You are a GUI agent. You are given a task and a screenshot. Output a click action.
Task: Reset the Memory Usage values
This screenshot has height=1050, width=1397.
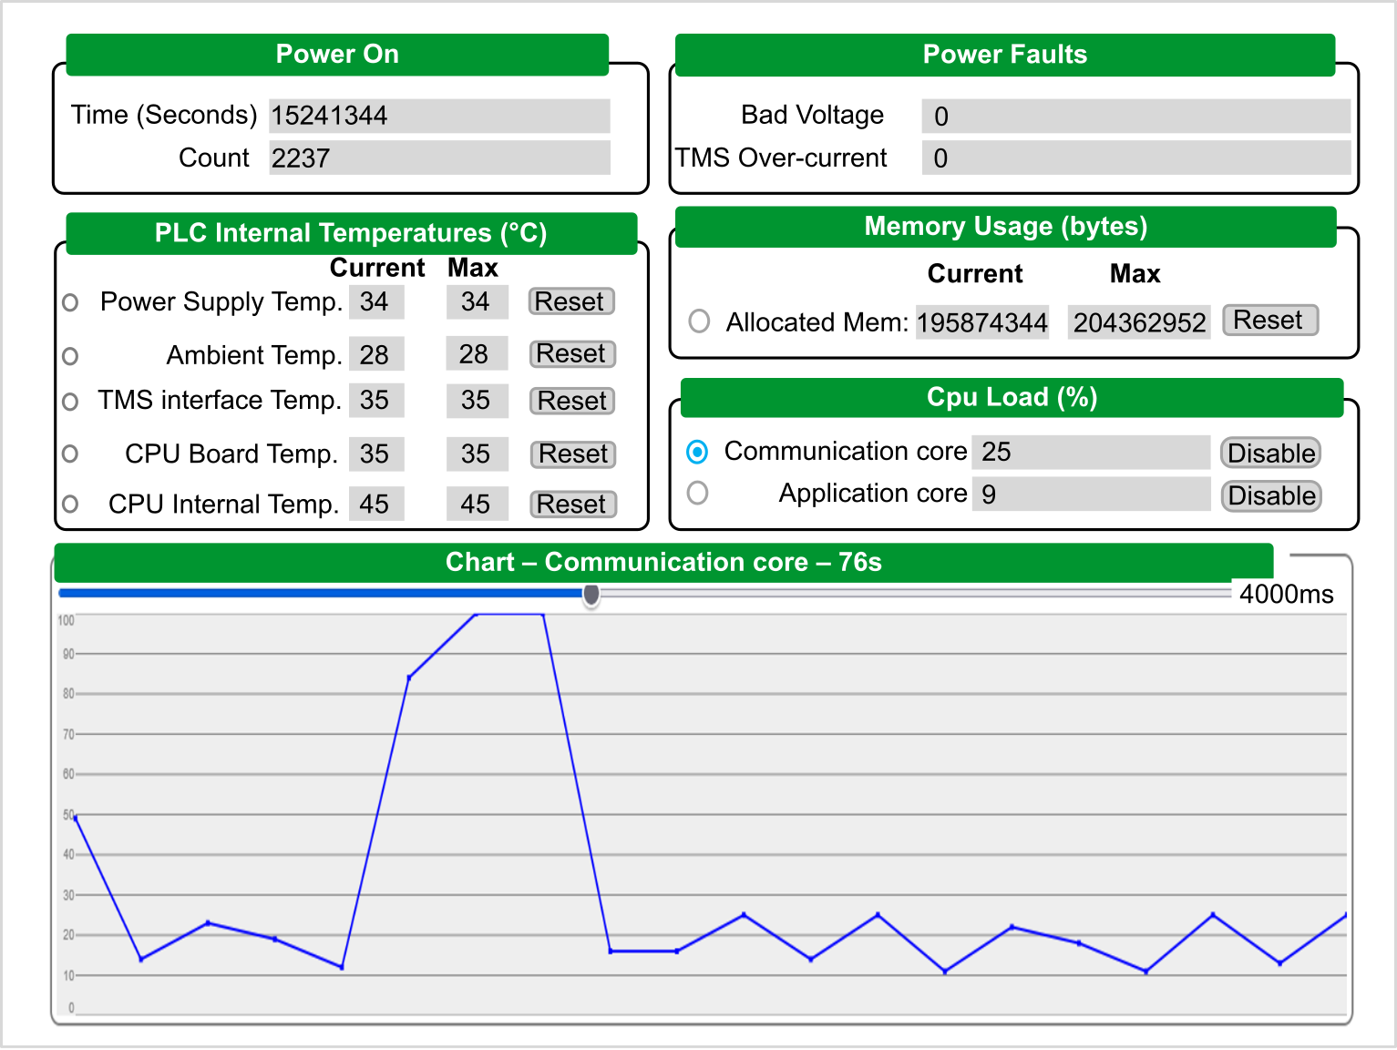1269,321
